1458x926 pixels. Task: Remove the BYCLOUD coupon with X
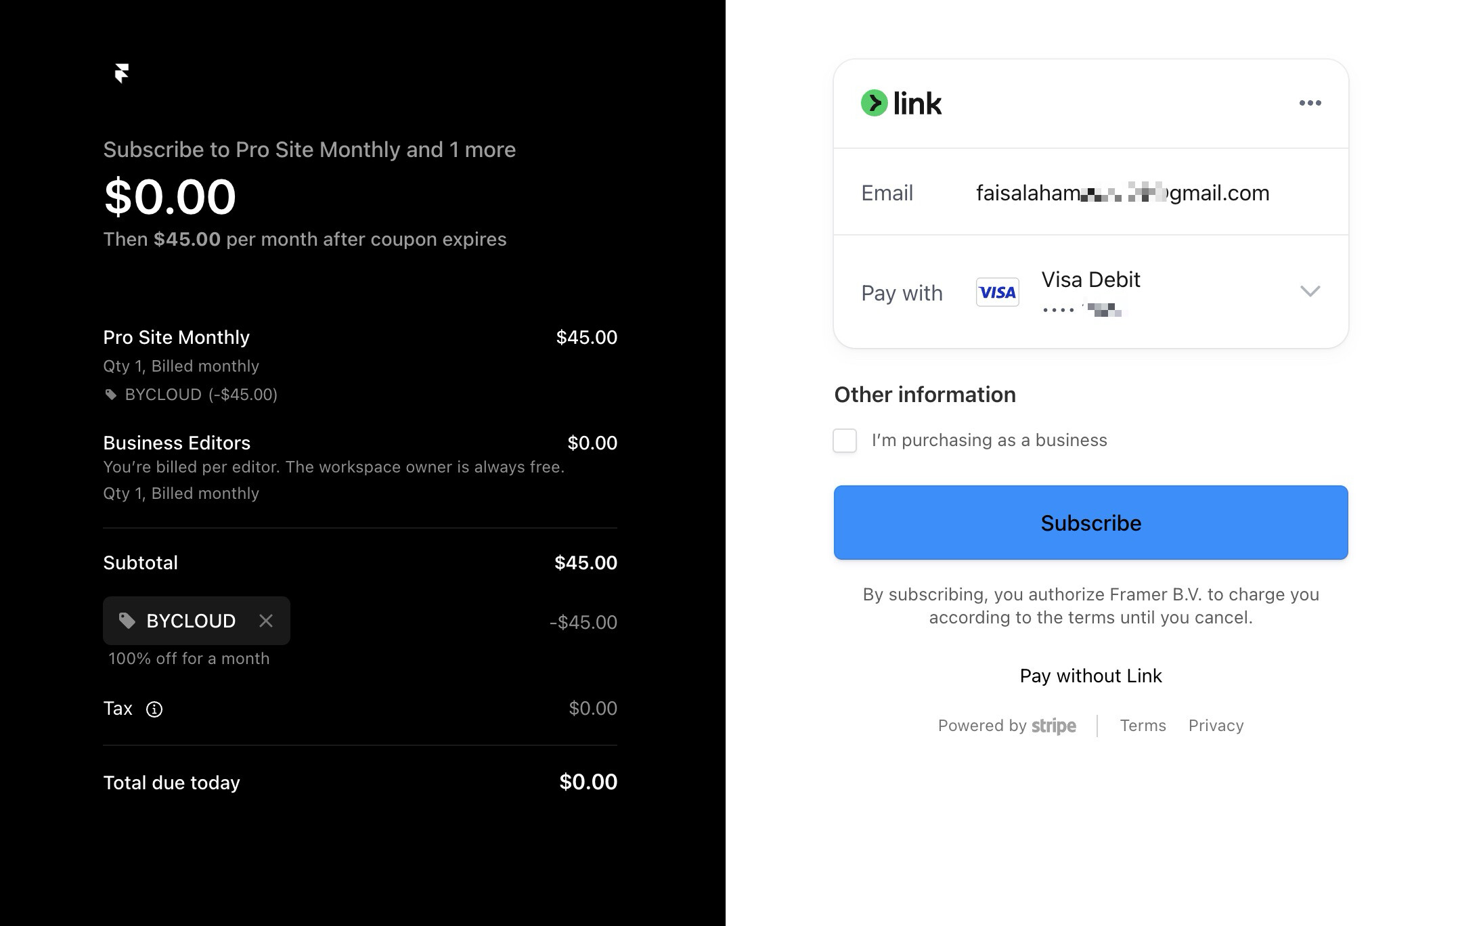click(266, 621)
